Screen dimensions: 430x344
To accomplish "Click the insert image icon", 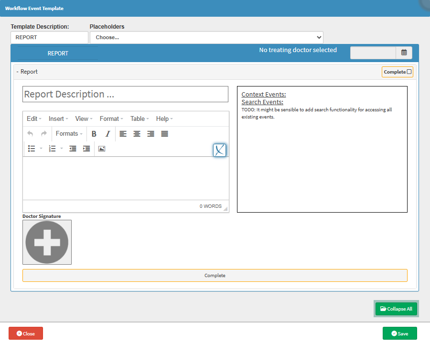I will click(102, 149).
